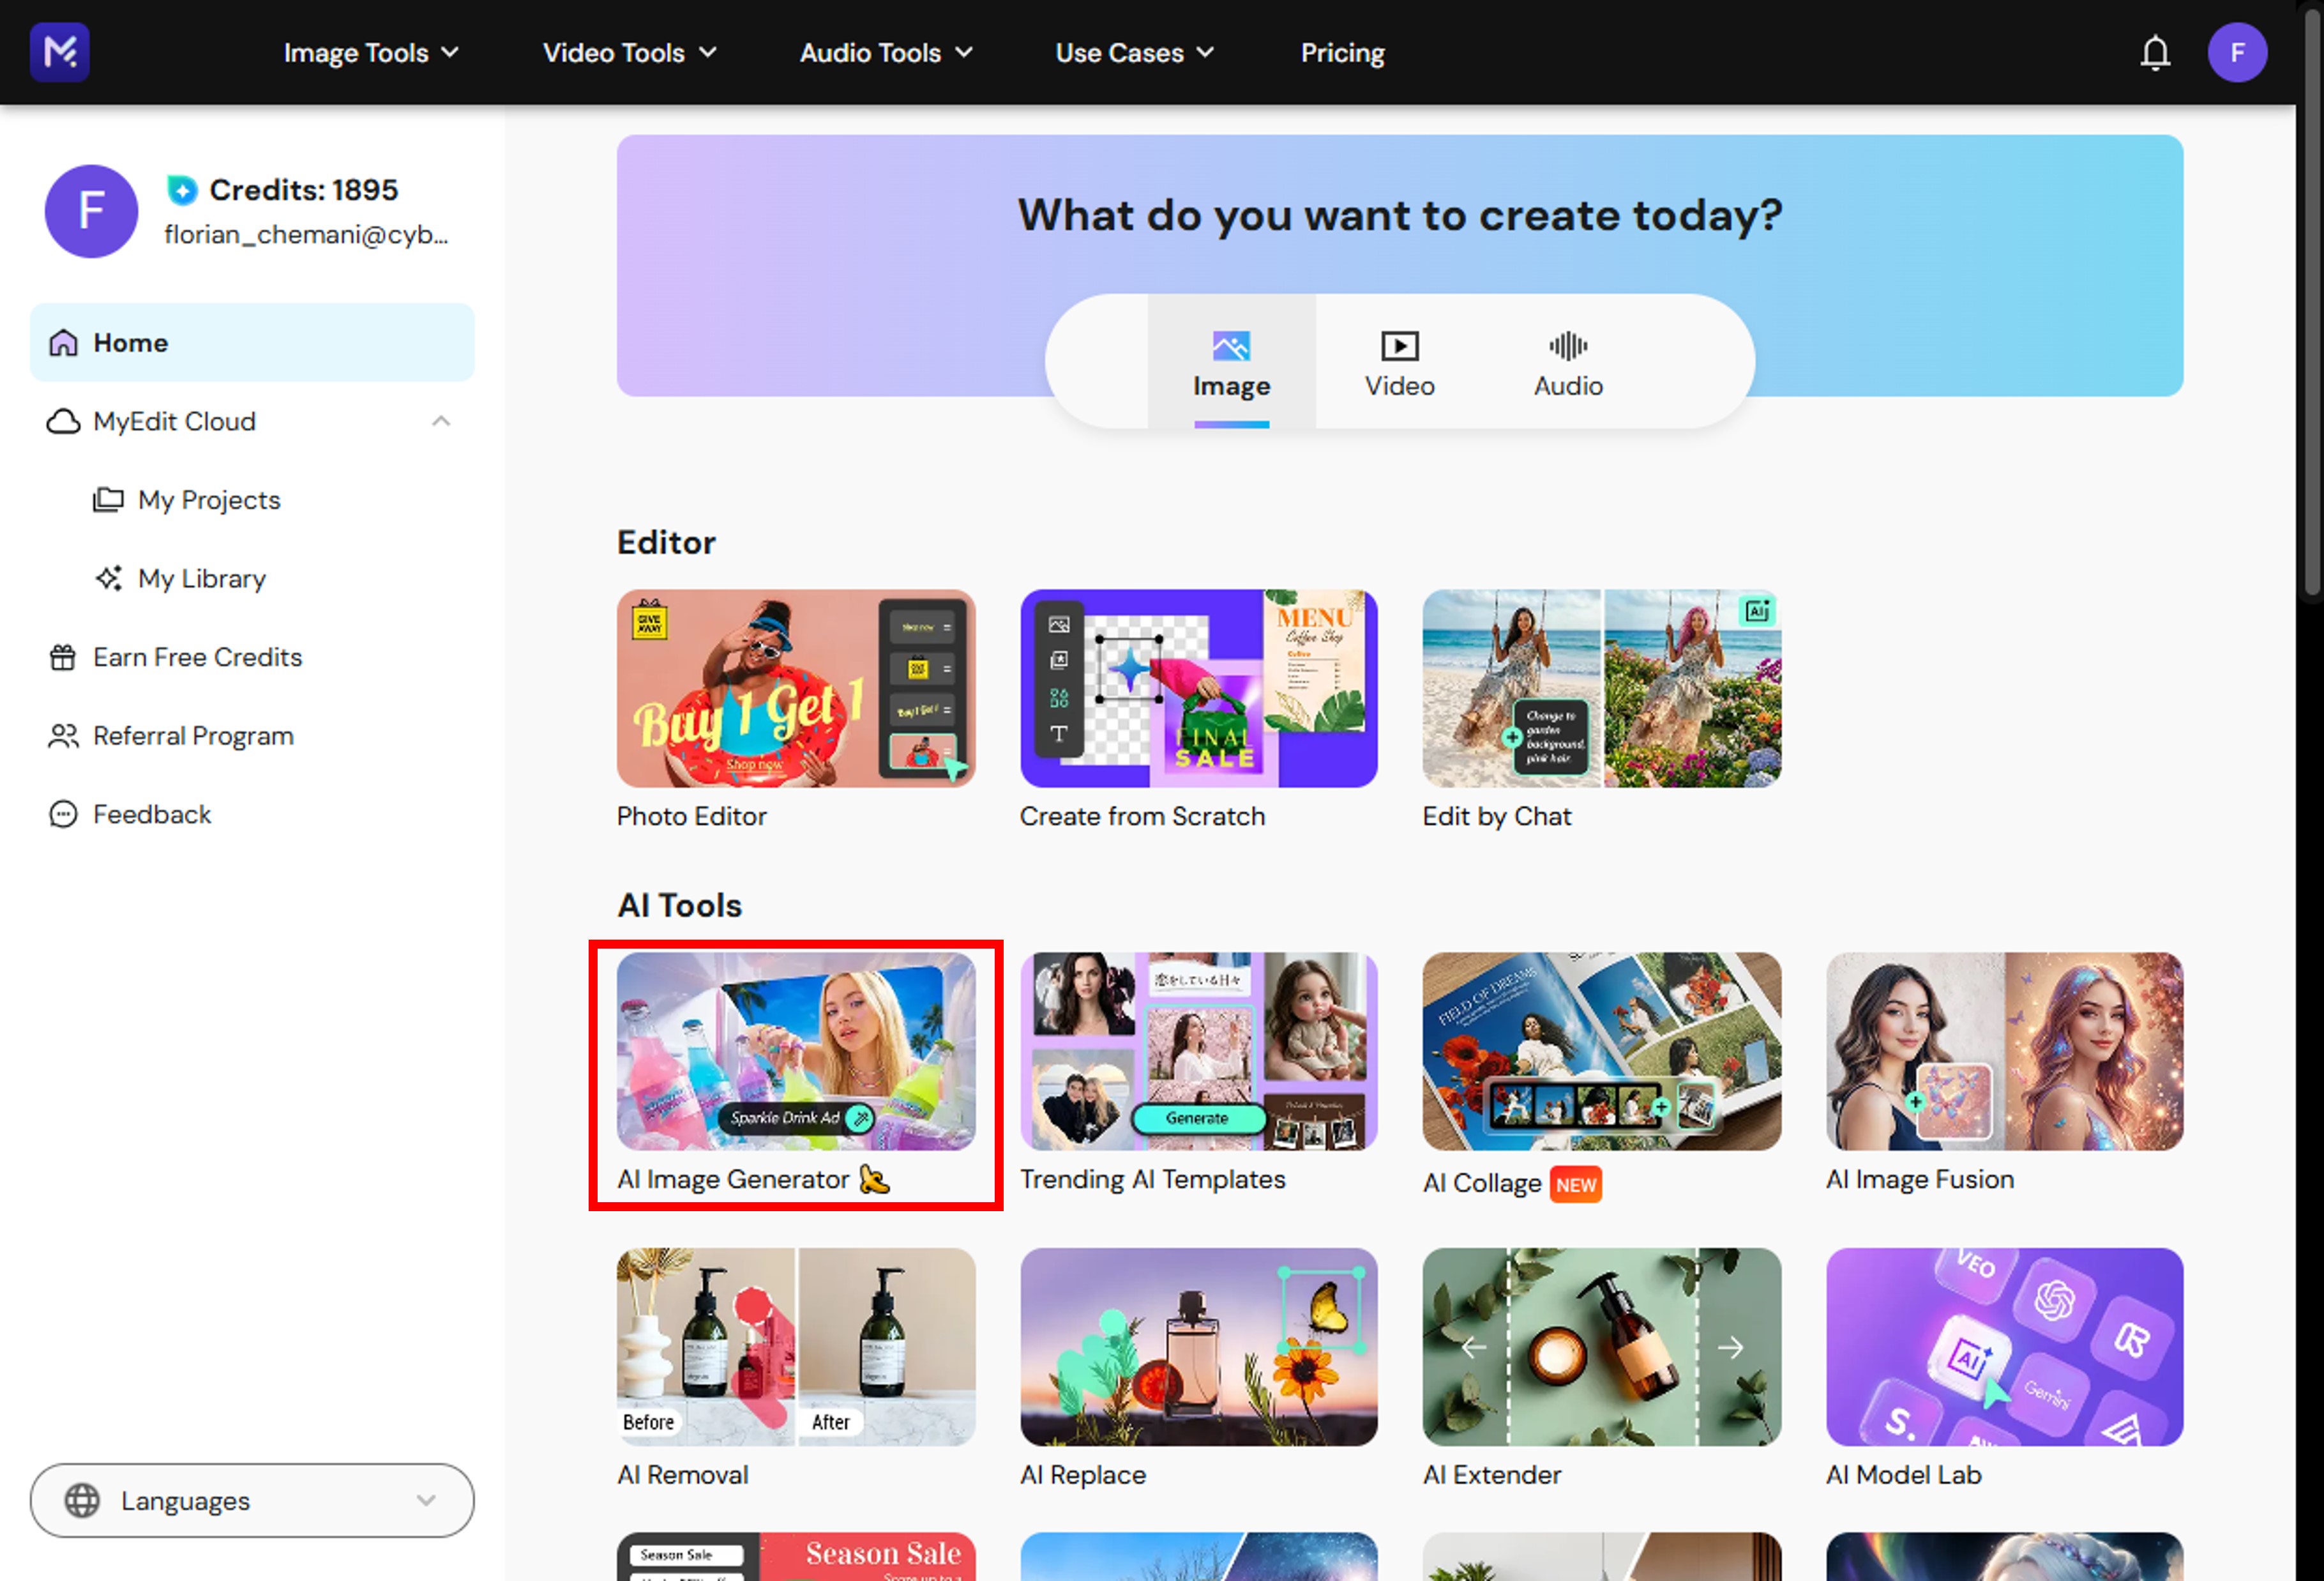This screenshot has height=1581, width=2324.
Task: Switch to the Video tab
Action: (x=1399, y=363)
